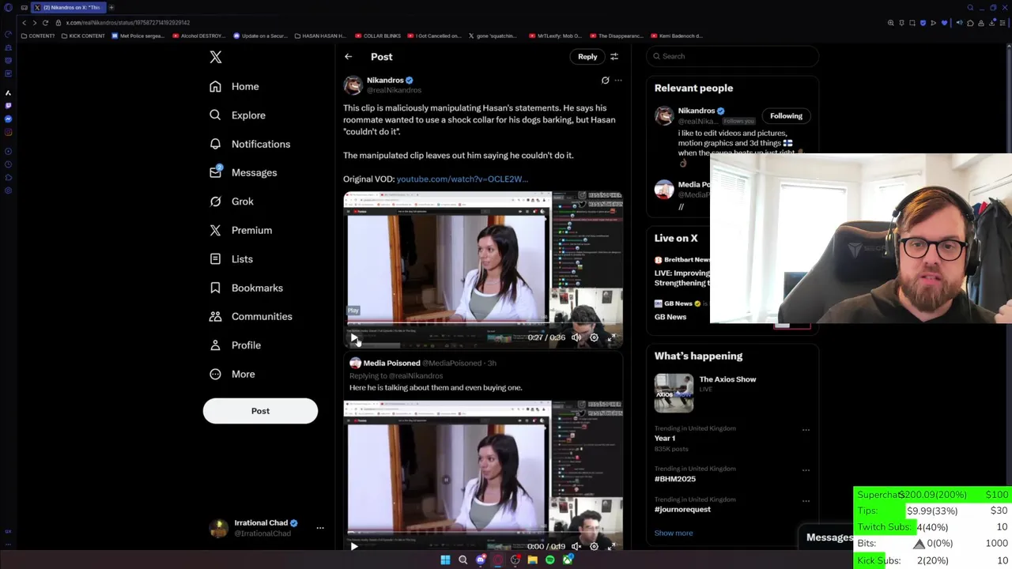
Task: Open Irrational Chad account menu dots
Action: tap(320, 528)
